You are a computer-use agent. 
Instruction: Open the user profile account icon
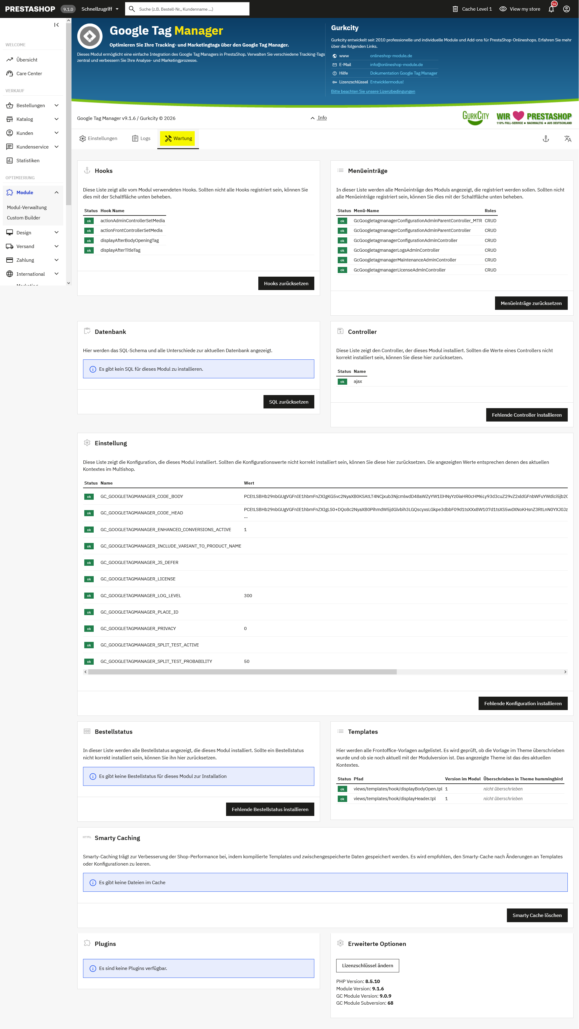tap(566, 9)
